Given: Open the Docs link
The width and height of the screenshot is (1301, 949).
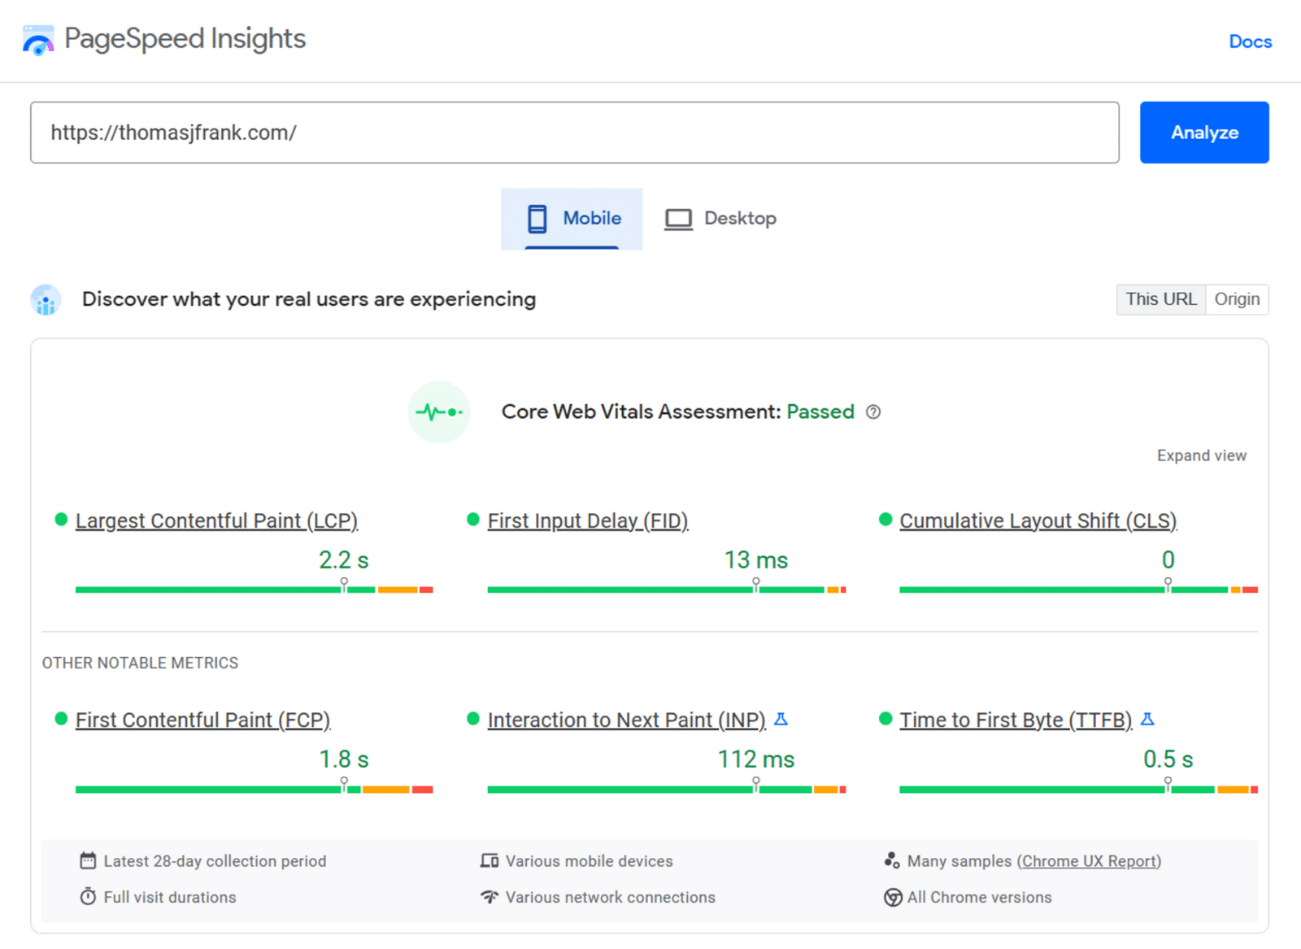Looking at the screenshot, I should (x=1250, y=41).
